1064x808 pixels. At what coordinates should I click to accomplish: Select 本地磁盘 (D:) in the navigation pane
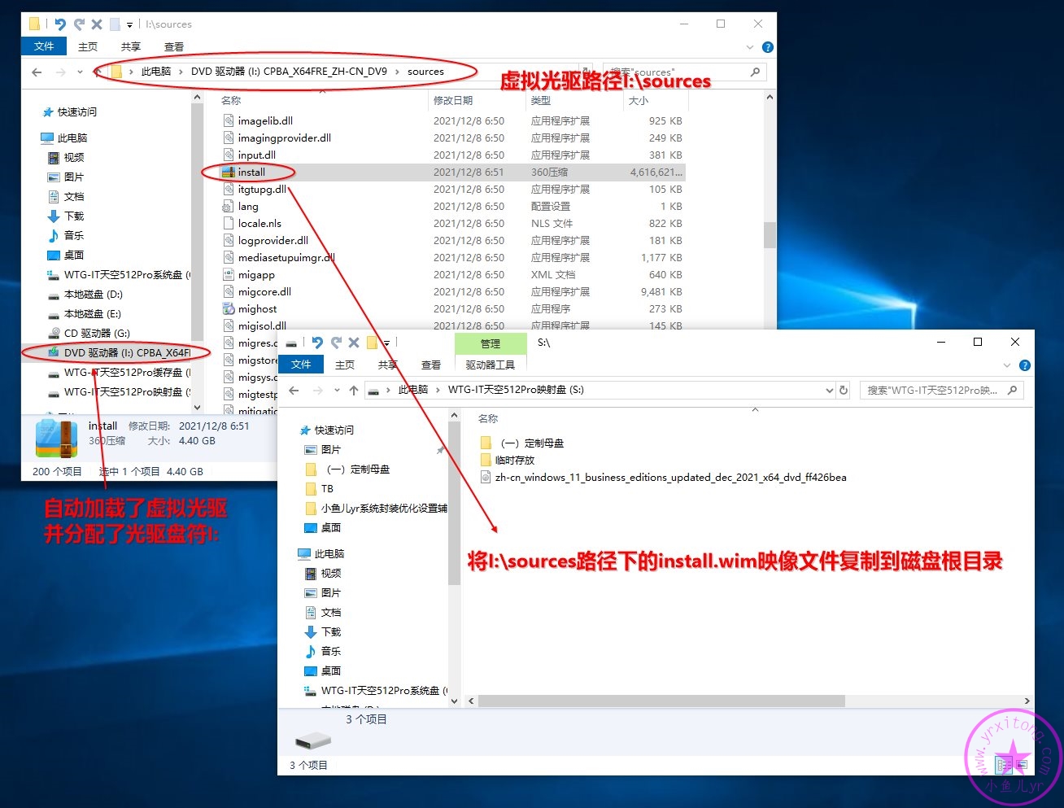pos(93,295)
